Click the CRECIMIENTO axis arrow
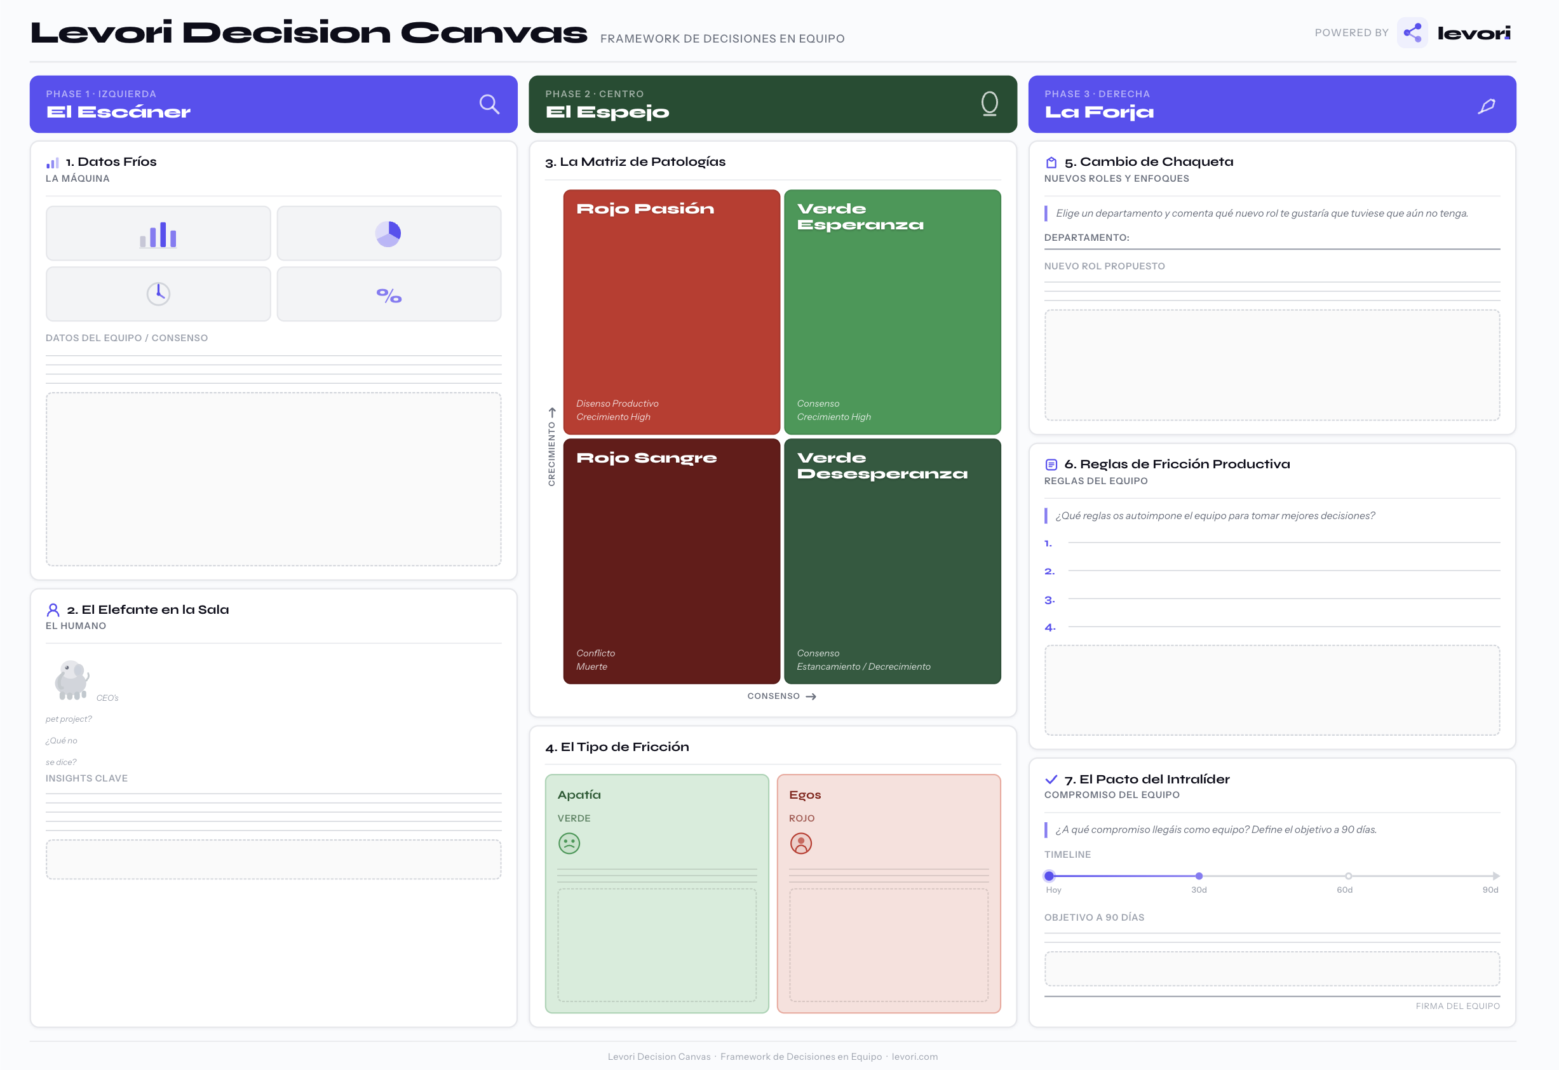 point(551,412)
